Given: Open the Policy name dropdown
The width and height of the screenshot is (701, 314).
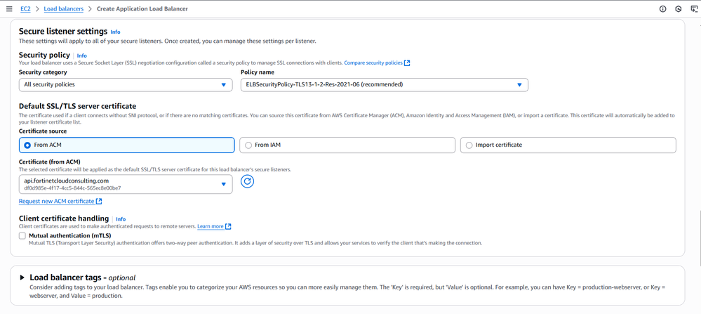Looking at the screenshot, I should (x=384, y=85).
